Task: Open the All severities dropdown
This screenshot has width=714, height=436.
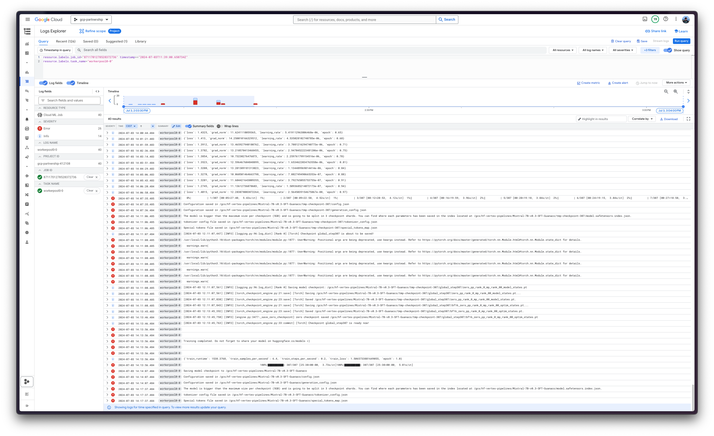Action: pyautogui.click(x=623, y=50)
